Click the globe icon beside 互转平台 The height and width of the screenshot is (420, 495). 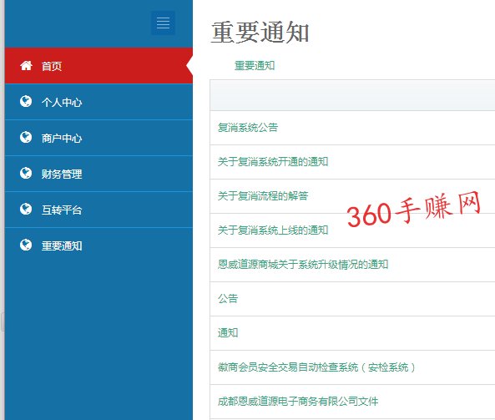[26, 209]
